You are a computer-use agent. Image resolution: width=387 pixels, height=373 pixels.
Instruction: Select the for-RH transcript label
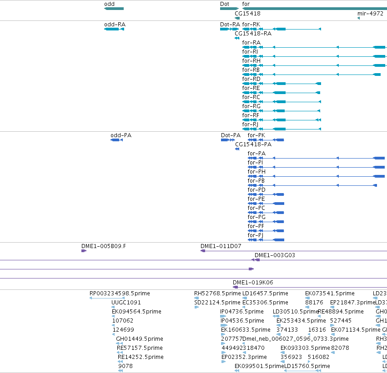click(251, 61)
